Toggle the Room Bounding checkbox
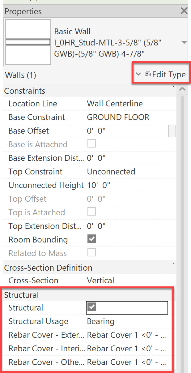 point(92,239)
